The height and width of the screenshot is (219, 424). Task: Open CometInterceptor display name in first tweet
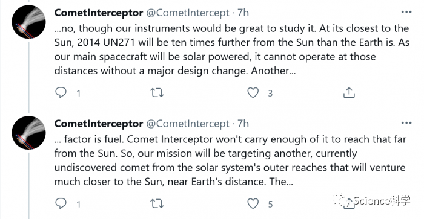point(99,13)
